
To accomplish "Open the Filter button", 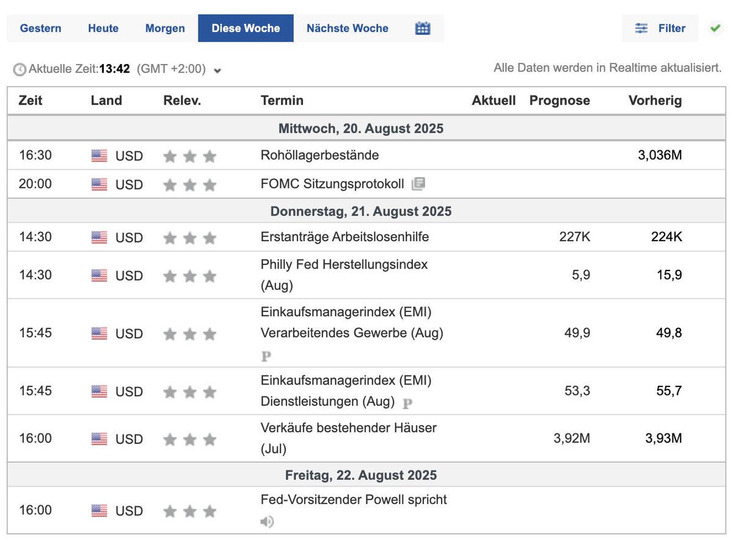I will (660, 28).
